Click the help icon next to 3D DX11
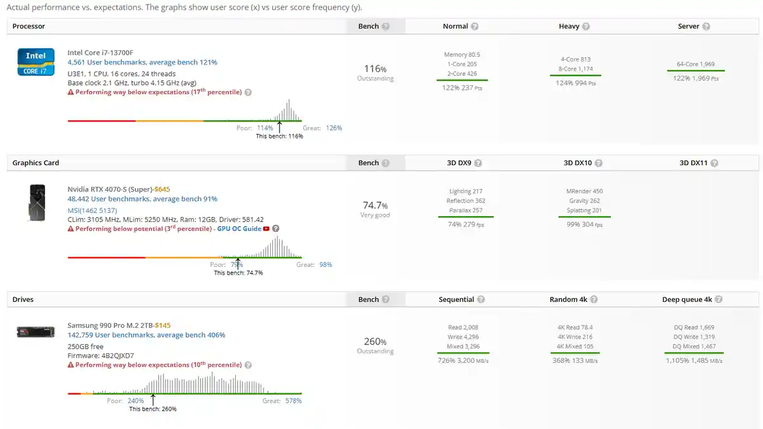The height and width of the screenshot is (429, 763). (x=714, y=163)
